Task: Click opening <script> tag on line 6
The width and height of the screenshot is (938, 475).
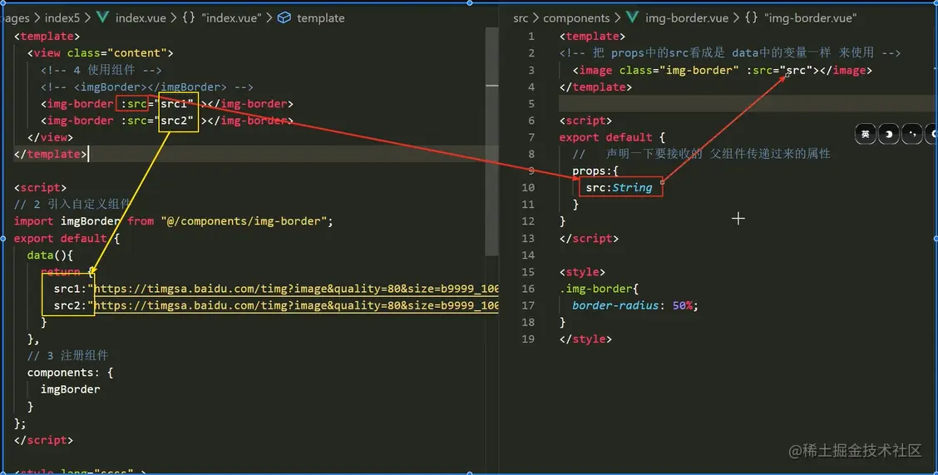Action: (585, 121)
